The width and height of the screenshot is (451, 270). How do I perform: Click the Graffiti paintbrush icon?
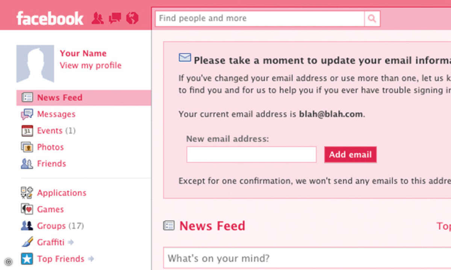[27, 242]
